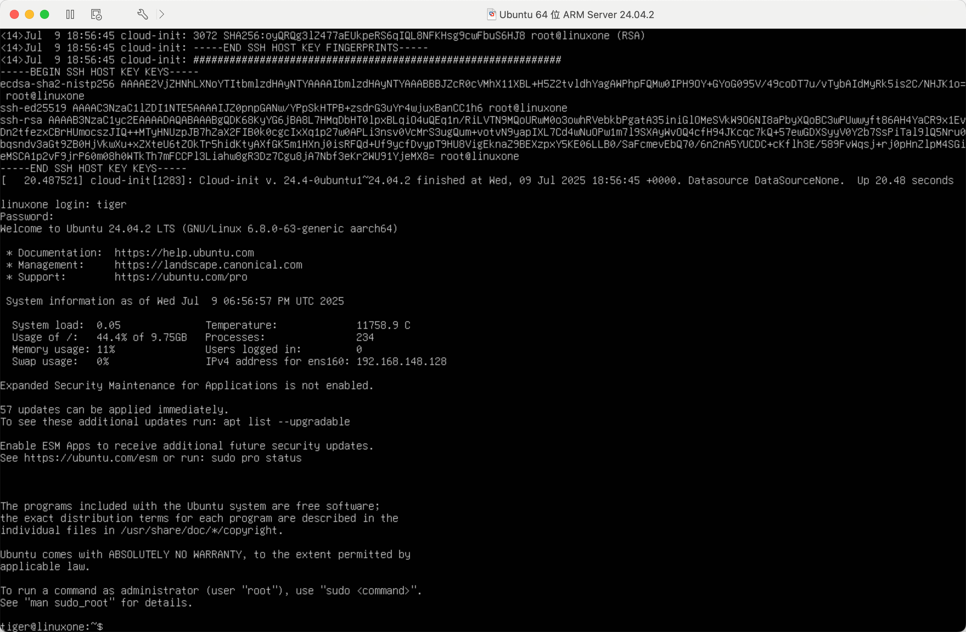Click the IPv4 address 192.168.148.128
Screen dimensions: 966x632
(401, 361)
